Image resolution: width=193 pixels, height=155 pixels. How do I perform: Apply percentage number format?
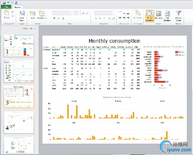click(100, 18)
